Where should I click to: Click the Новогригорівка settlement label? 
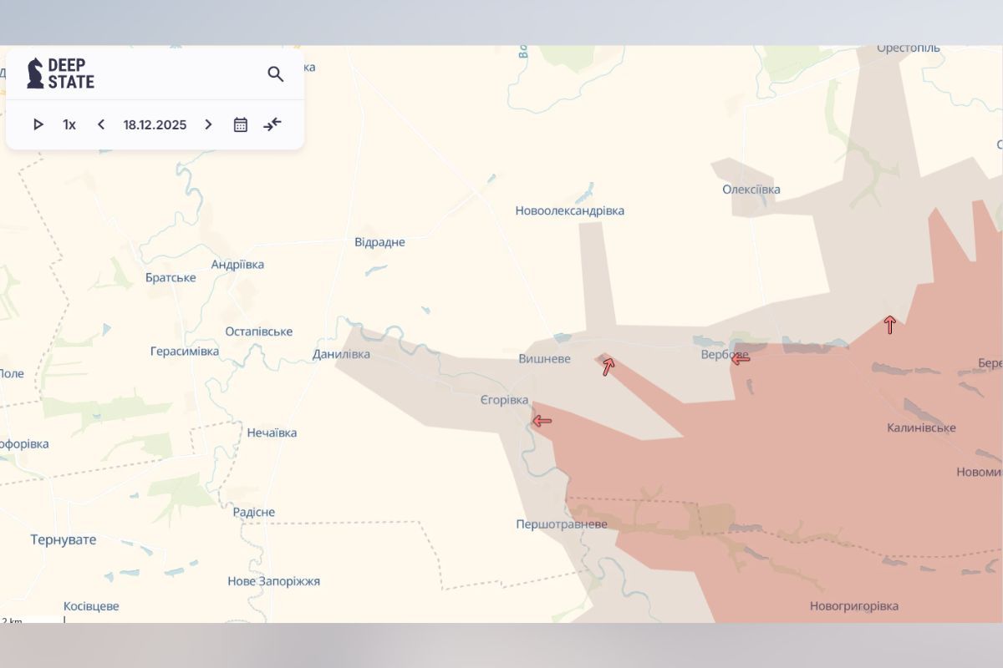[x=854, y=605]
